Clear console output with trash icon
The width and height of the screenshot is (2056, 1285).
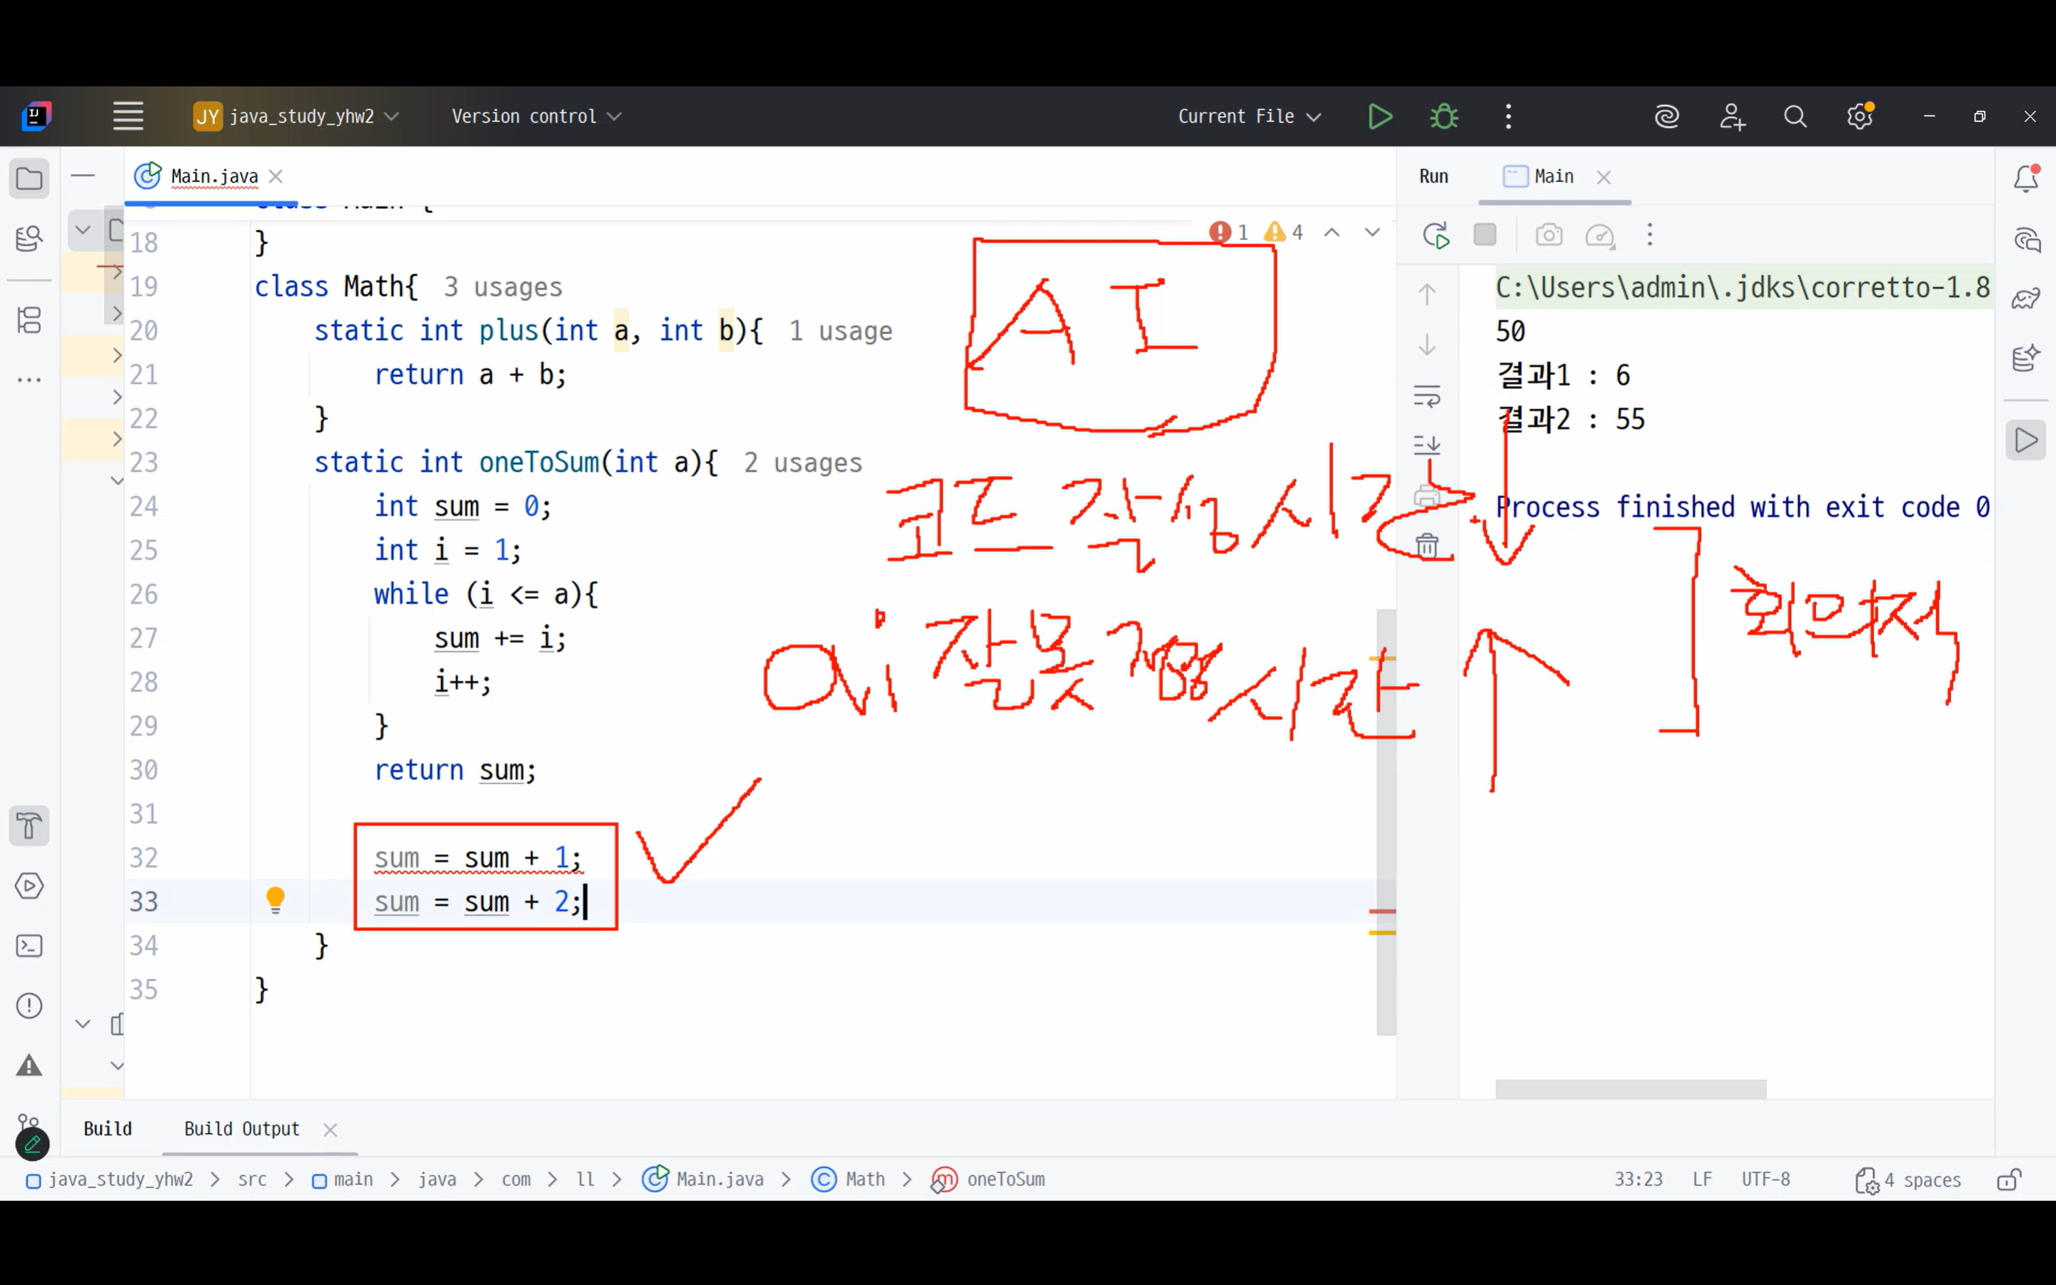coord(1427,545)
